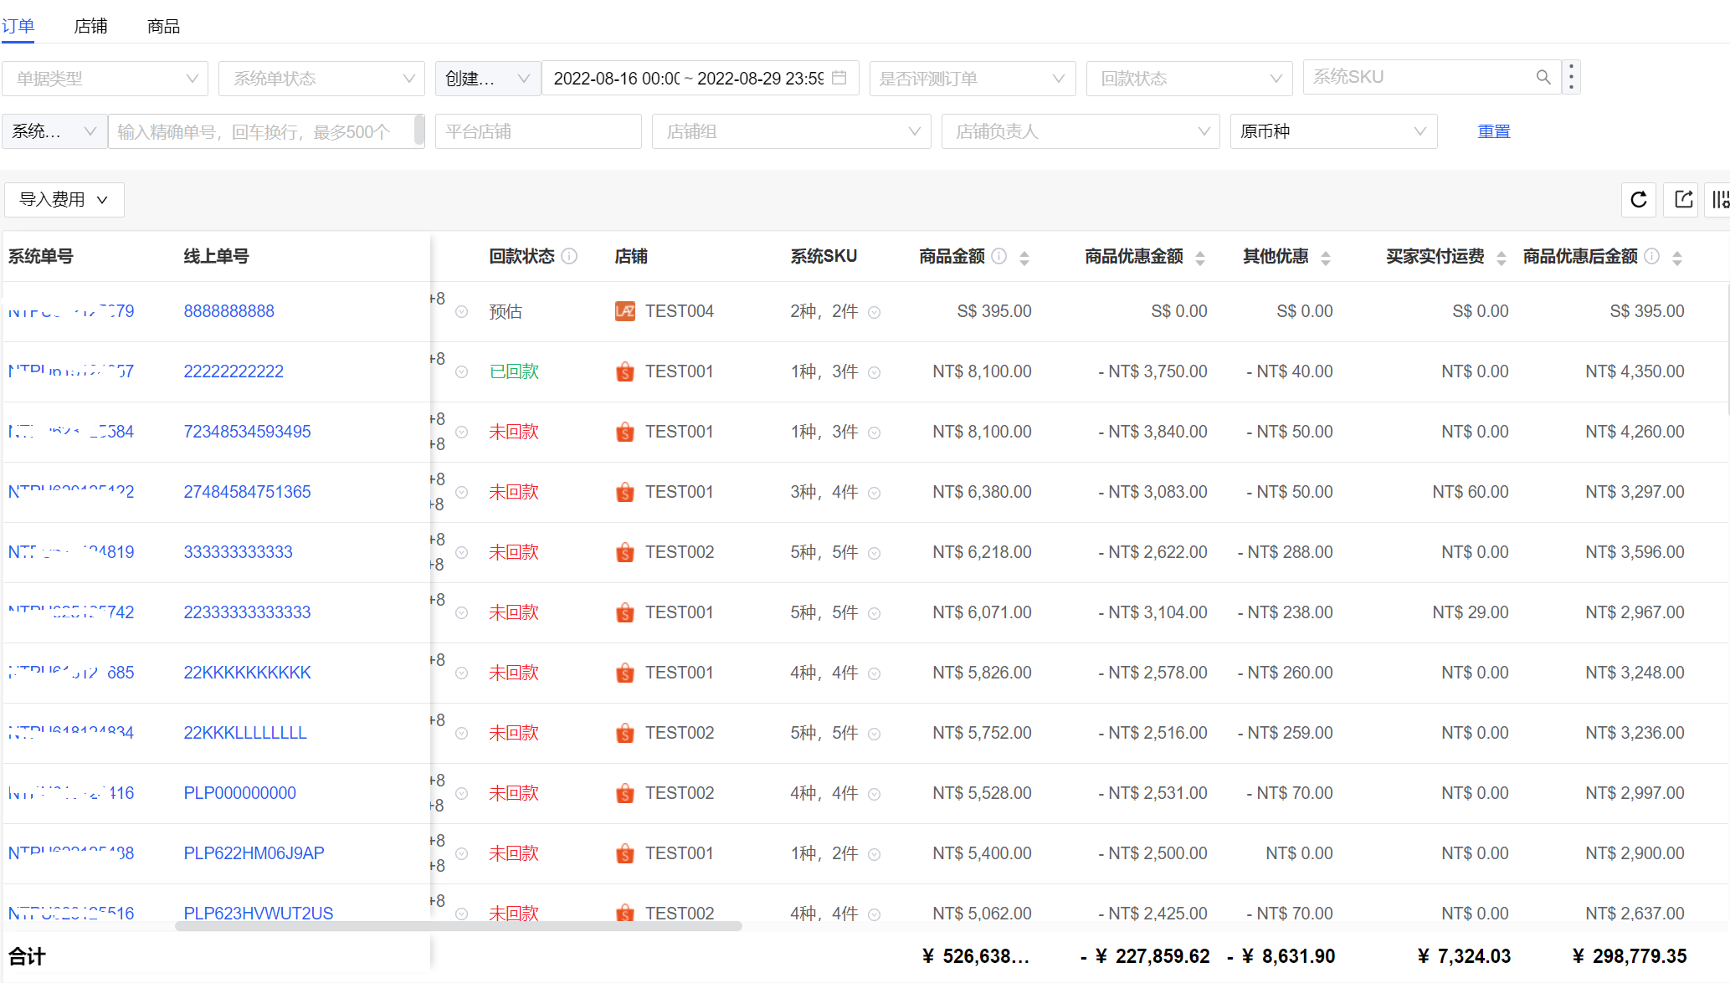
Task: Click the Shopee store icon in the PLP000000000 row
Action: (x=625, y=793)
